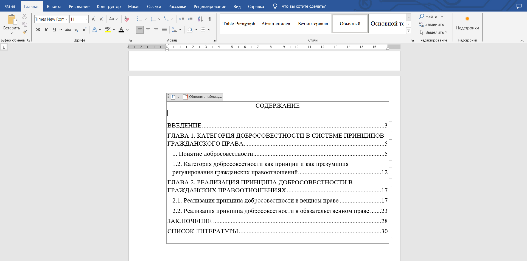Increase font size with the A-up icon
Screen dimensions: 527x261
pyautogui.click(x=94, y=19)
